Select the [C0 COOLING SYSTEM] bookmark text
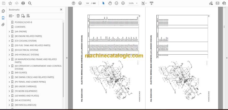 (x=26, y=41)
